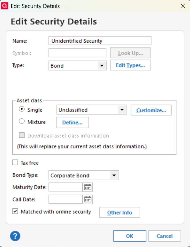Viewport: 190px width, 247px height.
Task: Uncheck Matched with online security
Action: tap(15, 211)
